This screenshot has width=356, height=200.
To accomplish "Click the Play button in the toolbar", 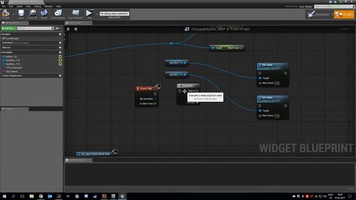I will tap(90, 14).
